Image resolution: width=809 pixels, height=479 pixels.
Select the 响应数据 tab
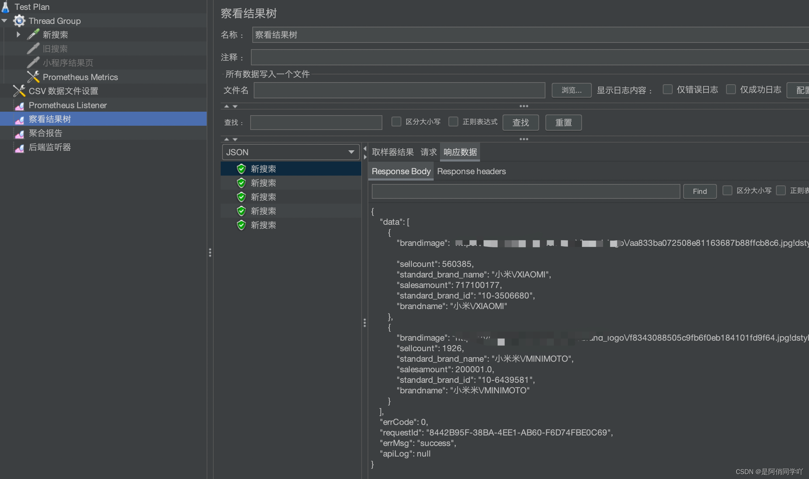tap(460, 152)
